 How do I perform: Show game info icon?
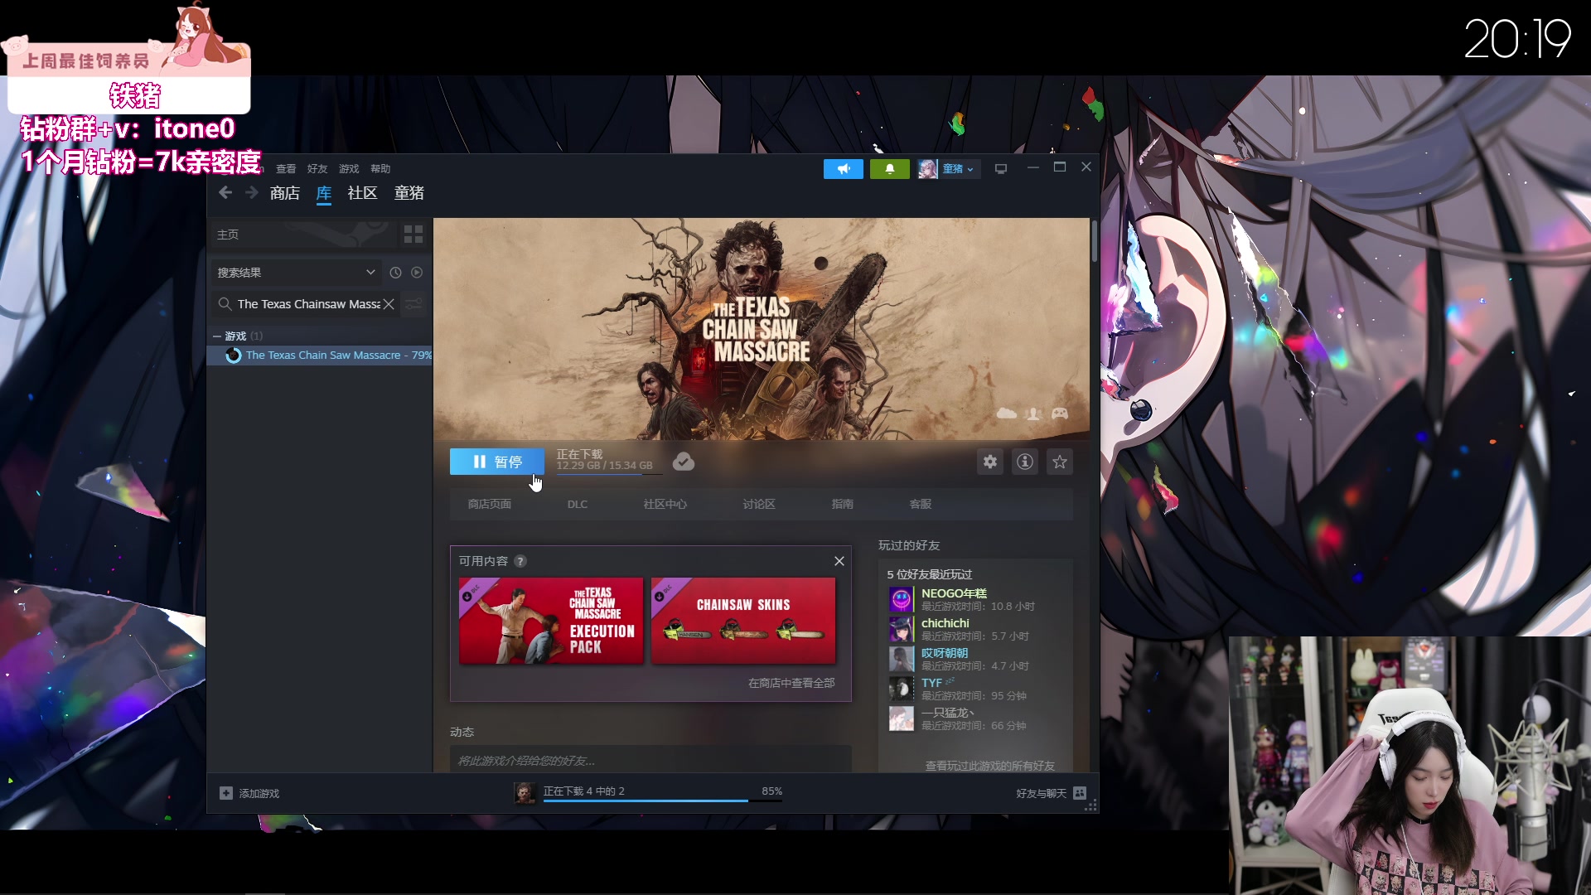click(x=1025, y=462)
